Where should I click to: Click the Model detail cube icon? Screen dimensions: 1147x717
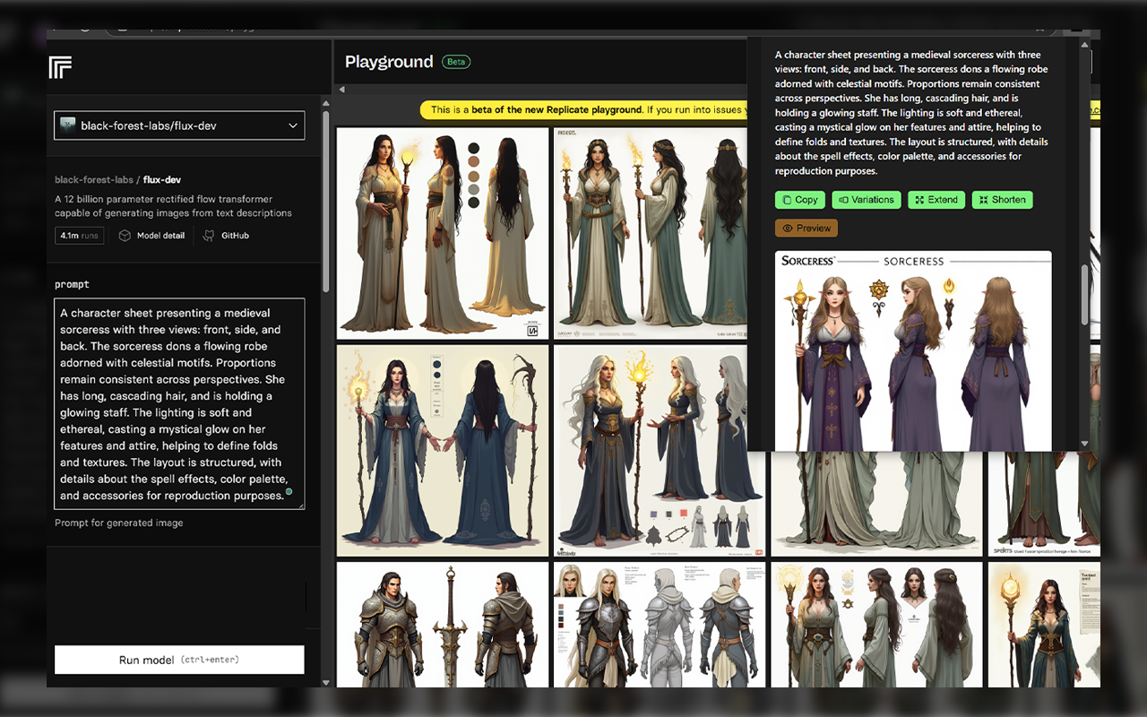point(125,236)
